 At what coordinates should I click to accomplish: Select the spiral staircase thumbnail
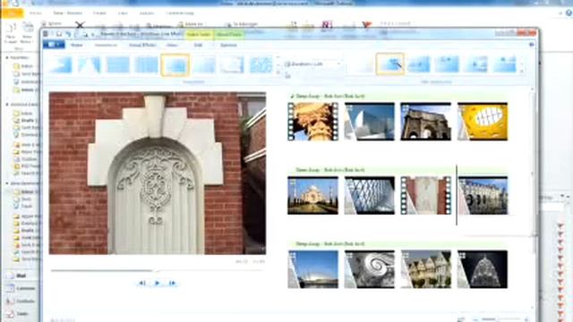pos(370,269)
